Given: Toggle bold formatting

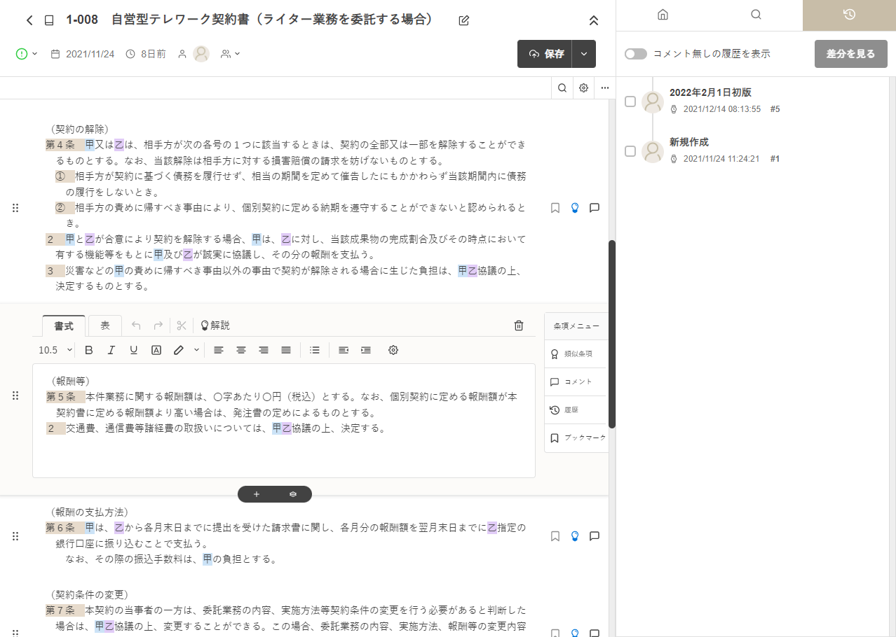Looking at the screenshot, I should (89, 350).
